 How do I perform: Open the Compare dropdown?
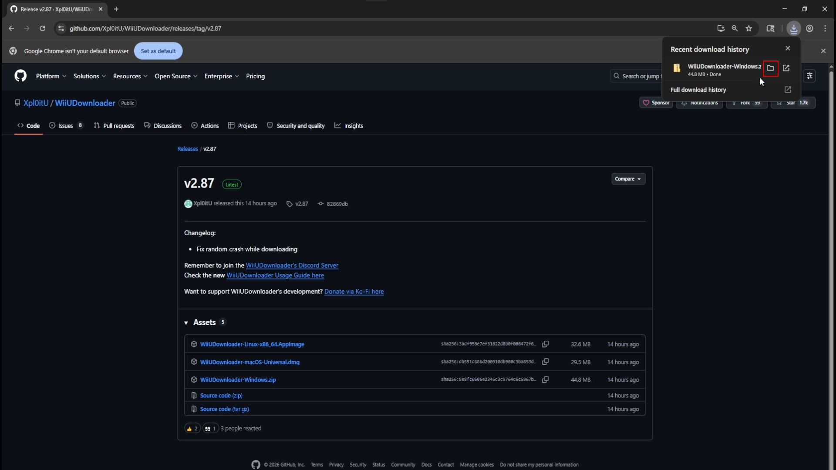pyautogui.click(x=627, y=179)
